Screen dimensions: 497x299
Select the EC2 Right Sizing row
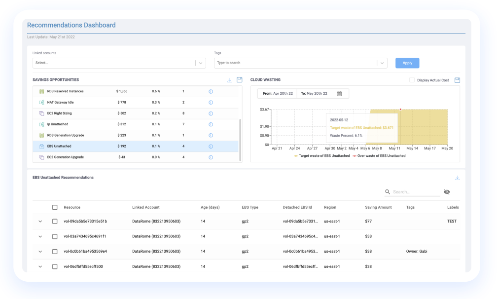(x=136, y=113)
